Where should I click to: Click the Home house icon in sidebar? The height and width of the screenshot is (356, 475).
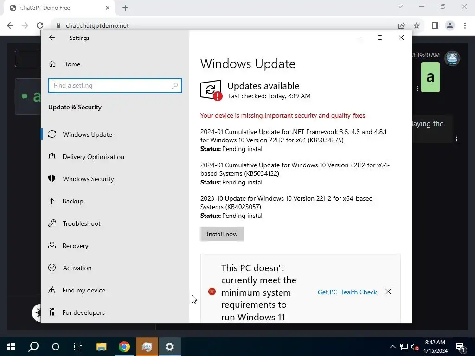[x=52, y=64]
